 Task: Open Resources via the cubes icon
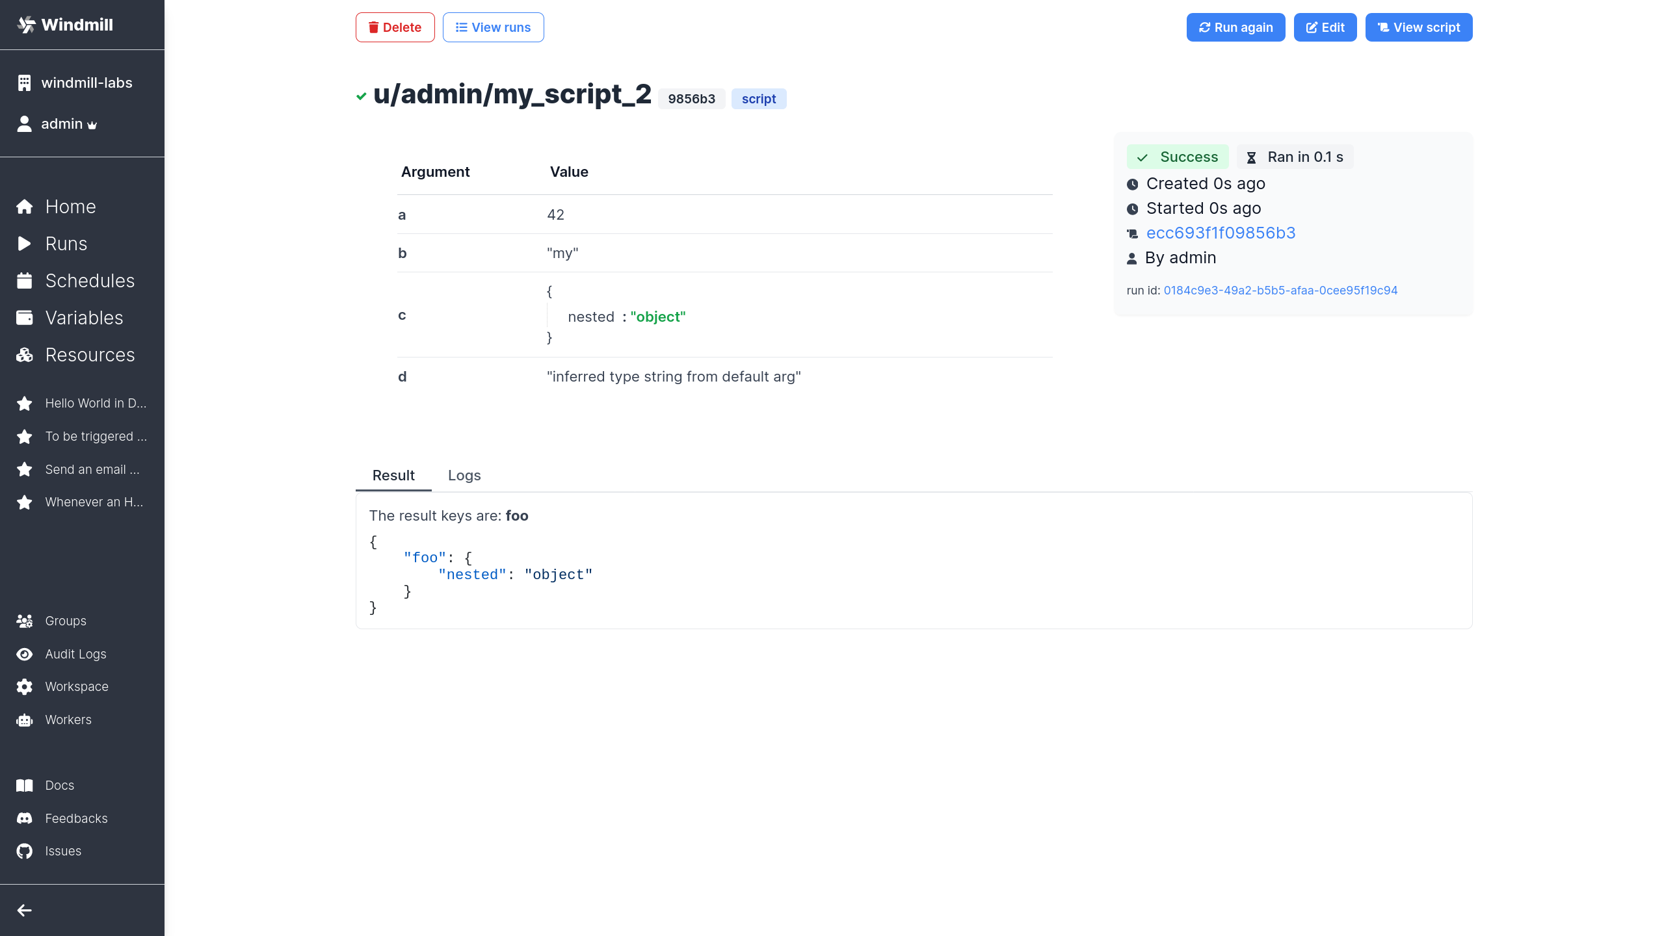click(25, 355)
